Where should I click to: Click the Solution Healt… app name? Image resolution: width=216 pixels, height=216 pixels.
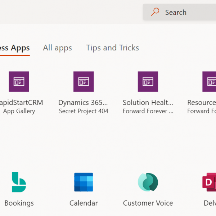148,103
